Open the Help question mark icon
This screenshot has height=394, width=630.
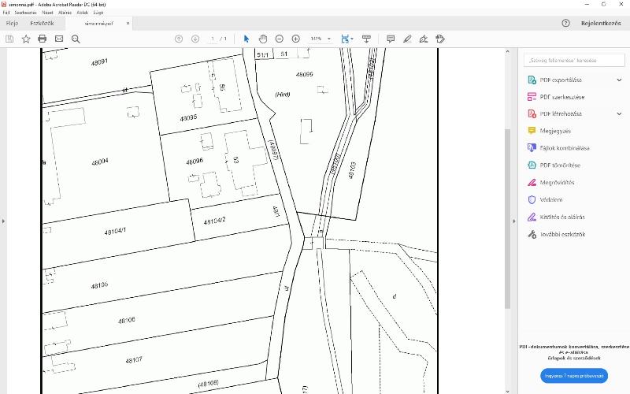pyautogui.click(x=565, y=24)
